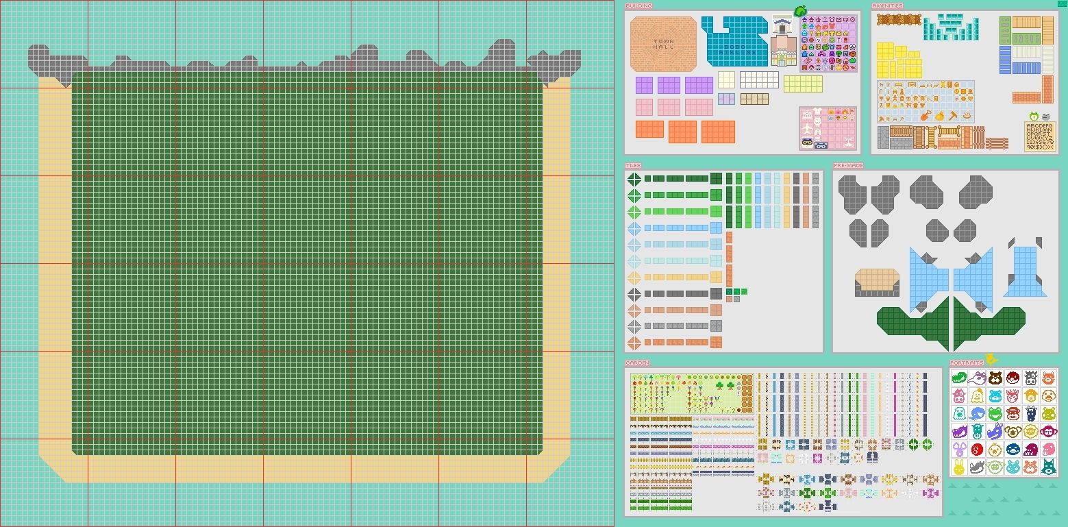
Task: Select the orange shovel amenity icon
Action: pyautogui.click(x=926, y=115)
